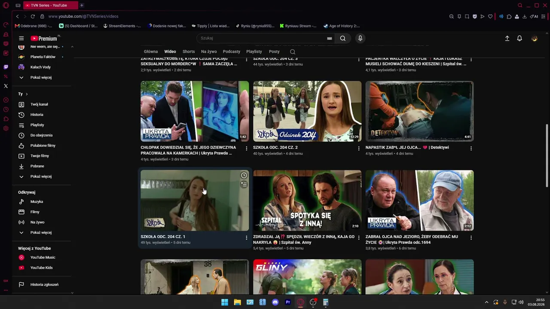Open a new browser tab
Viewport: 550px width, 309px height.
82,5
